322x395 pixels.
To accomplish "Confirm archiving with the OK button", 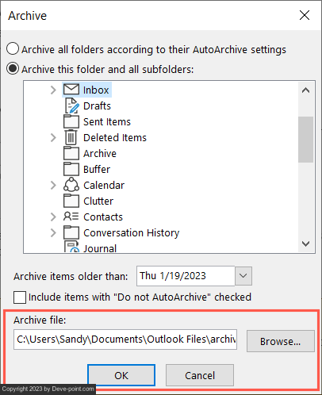I will (x=121, y=375).
